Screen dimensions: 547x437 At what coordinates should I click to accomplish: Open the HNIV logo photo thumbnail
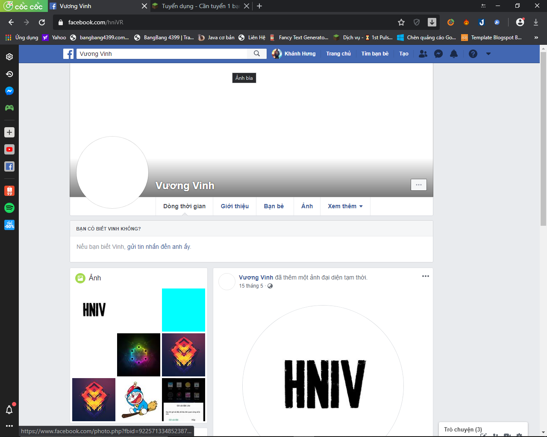(94, 310)
